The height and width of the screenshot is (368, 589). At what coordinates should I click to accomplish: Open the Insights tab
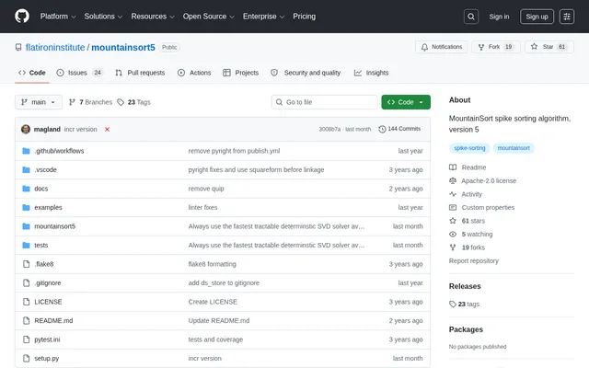click(x=371, y=73)
